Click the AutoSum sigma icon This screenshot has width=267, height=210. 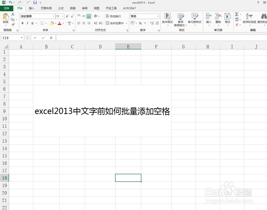coord(237,14)
